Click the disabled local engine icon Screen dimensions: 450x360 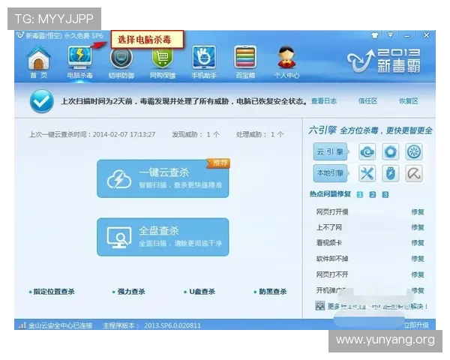tap(414, 173)
